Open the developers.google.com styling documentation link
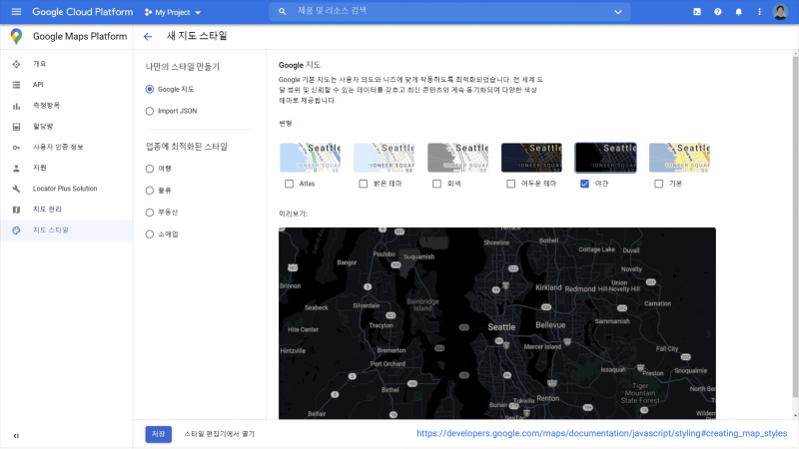 pos(602,433)
